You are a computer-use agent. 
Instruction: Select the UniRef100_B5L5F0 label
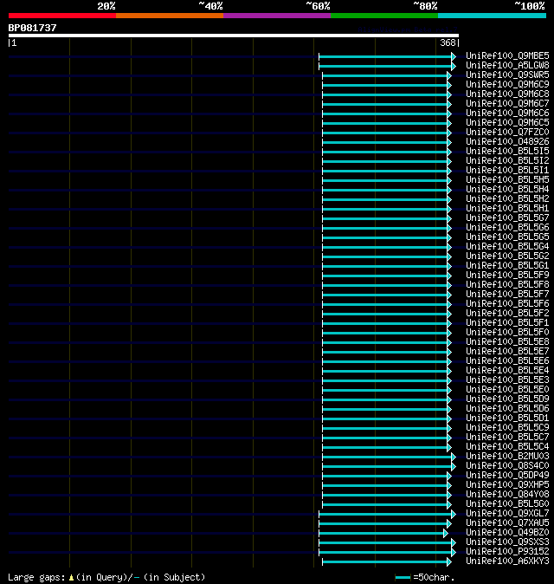[x=507, y=332]
